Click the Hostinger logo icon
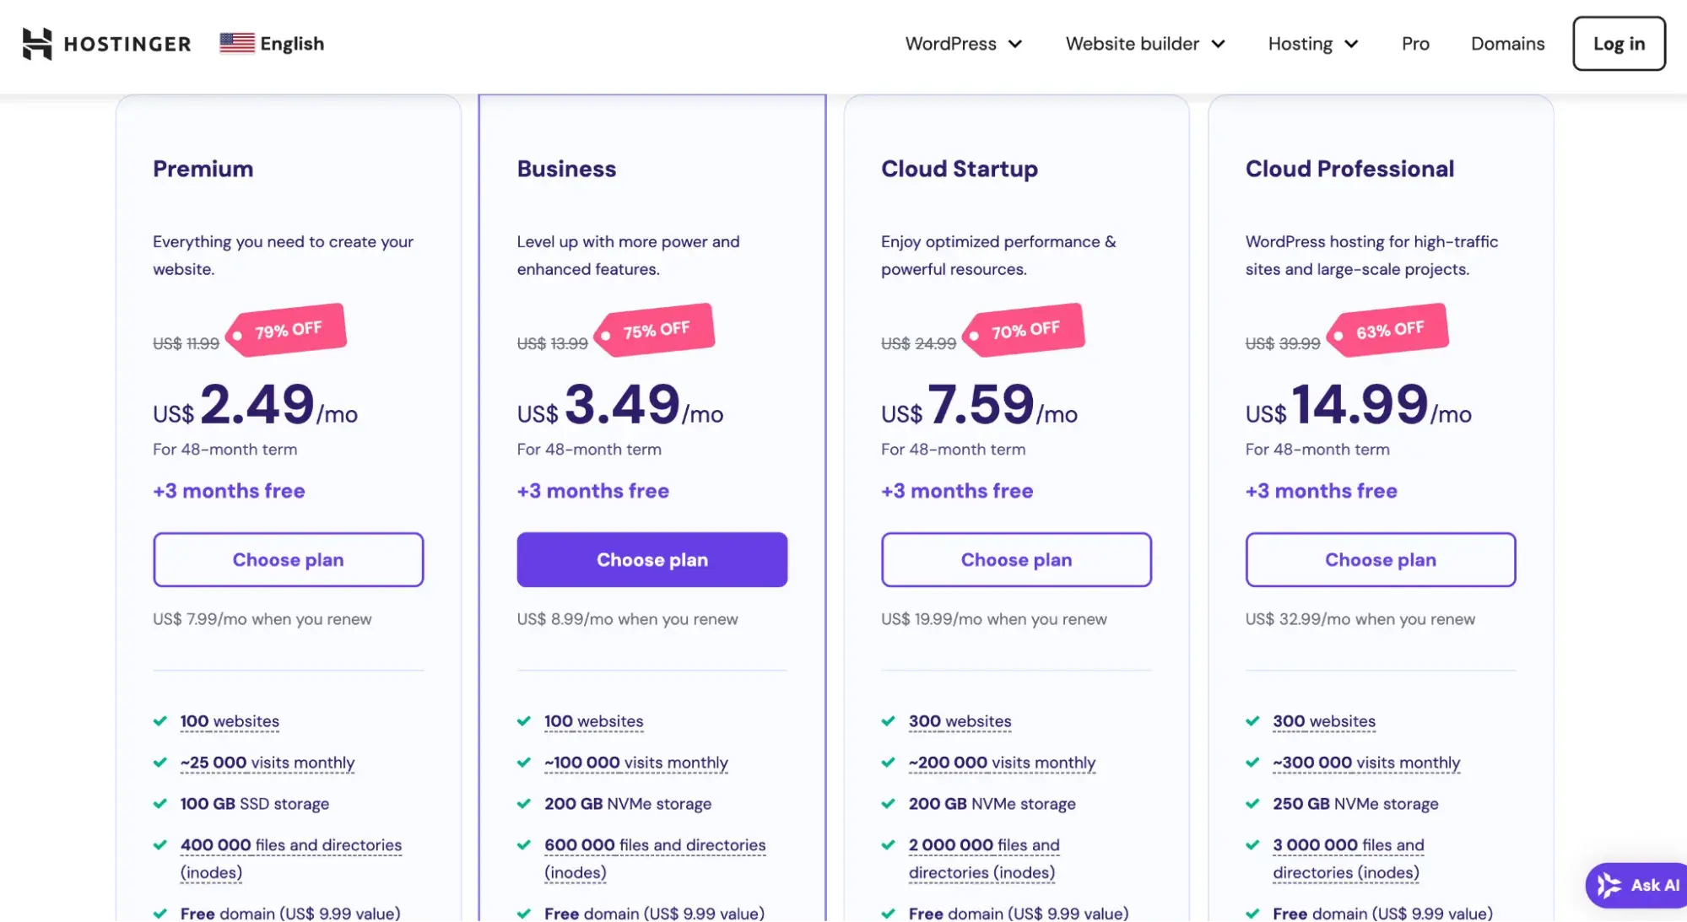The width and height of the screenshot is (1687, 922). pyautogui.click(x=36, y=44)
